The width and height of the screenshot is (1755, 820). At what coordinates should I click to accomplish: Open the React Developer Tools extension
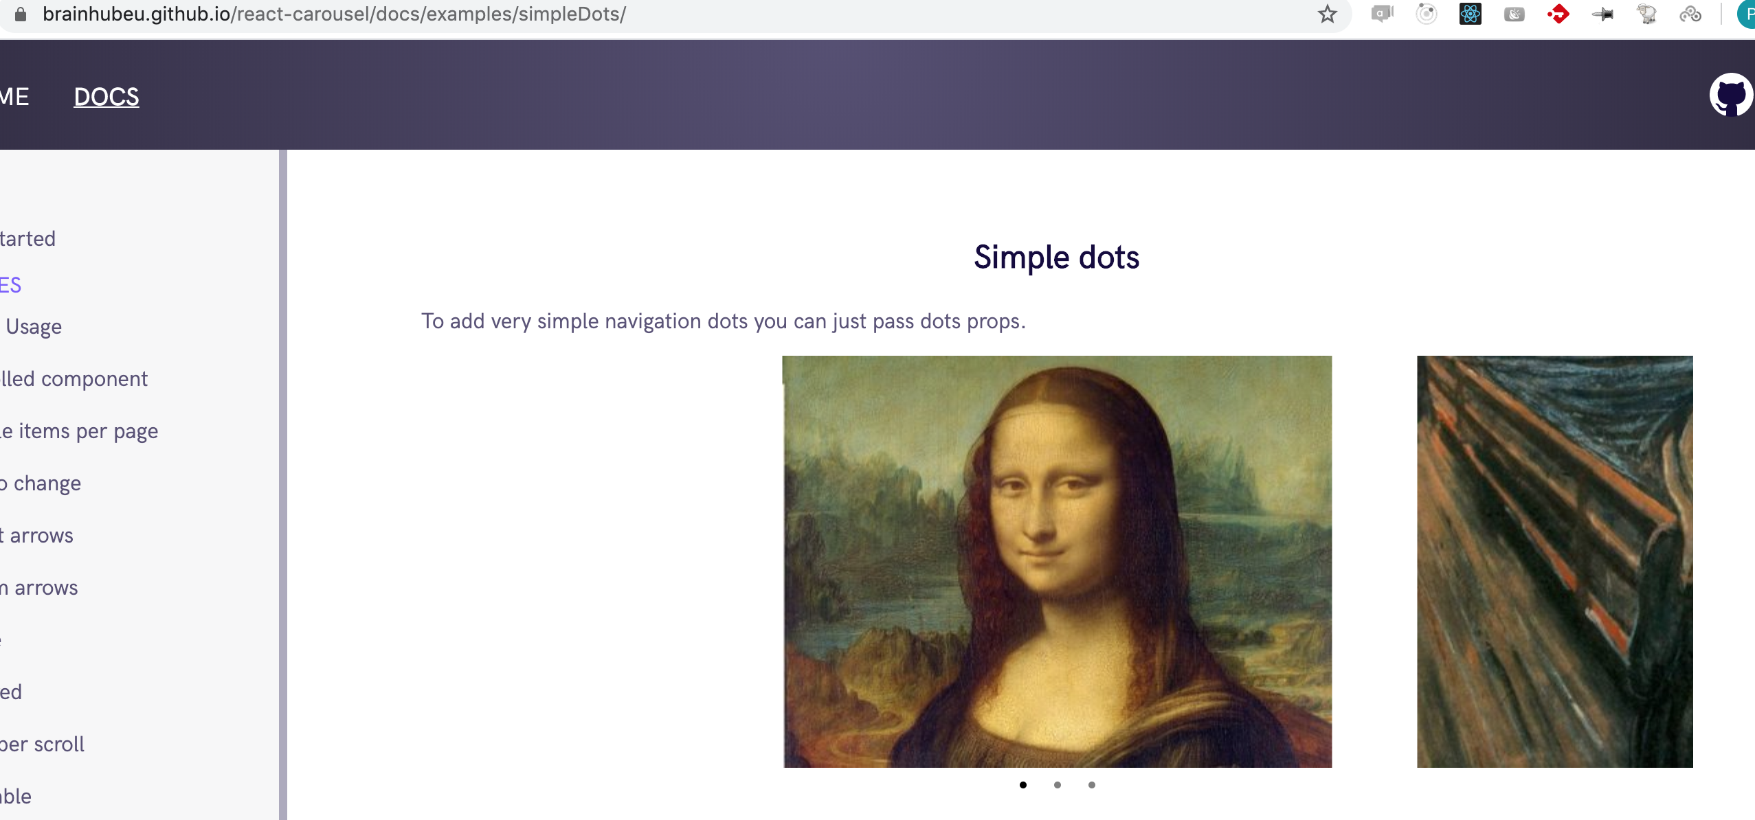1471,14
